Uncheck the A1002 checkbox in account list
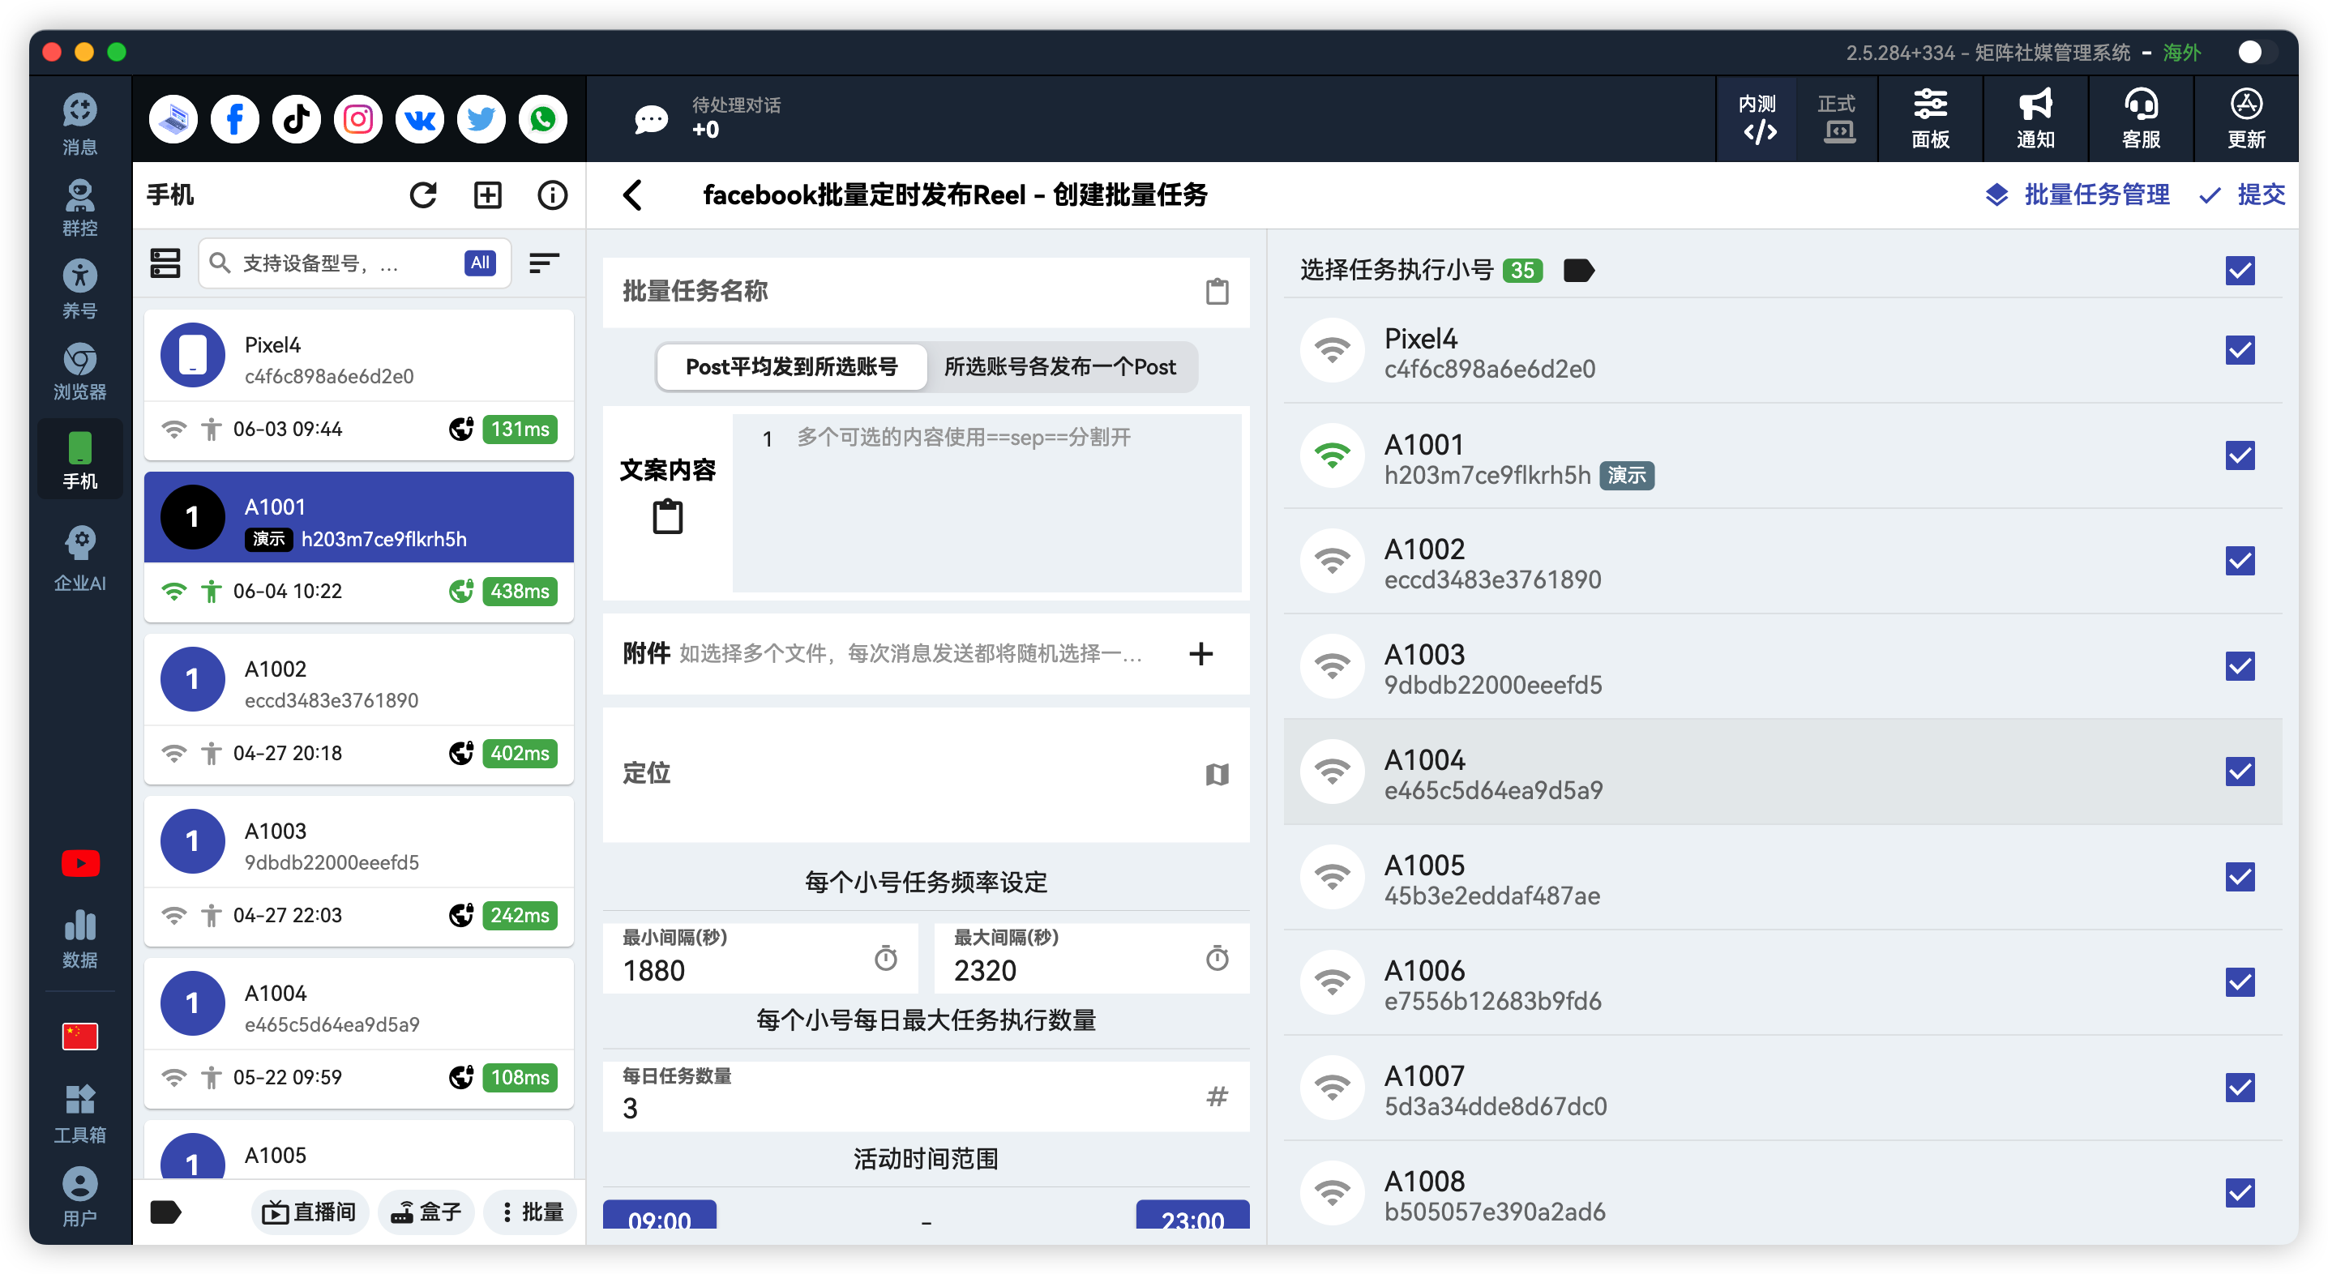 (x=2240, y=560)
